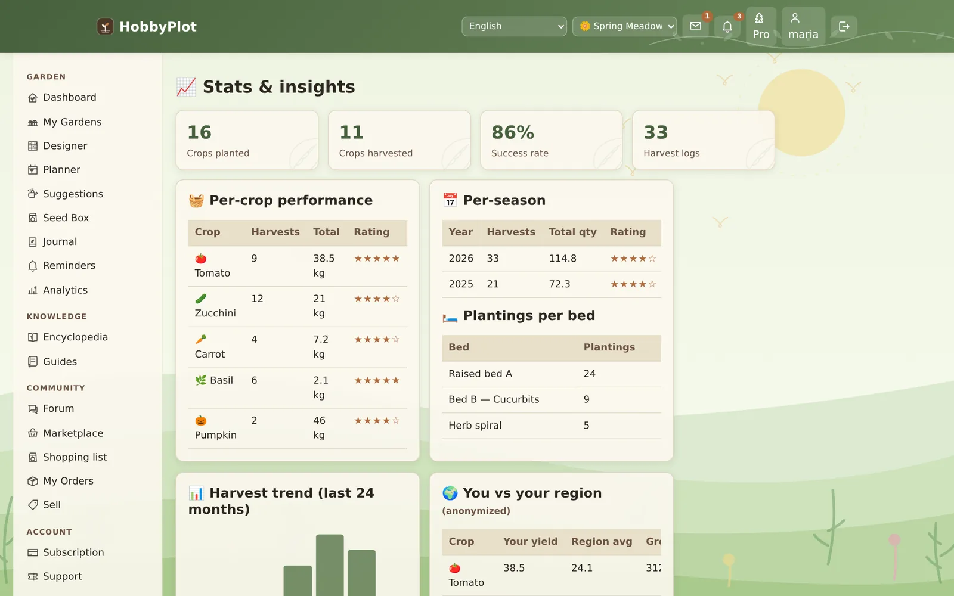The height and width of the screenshot is (596, 954).
Task: Click the Crops planted stat card
Action: [247, 140]
